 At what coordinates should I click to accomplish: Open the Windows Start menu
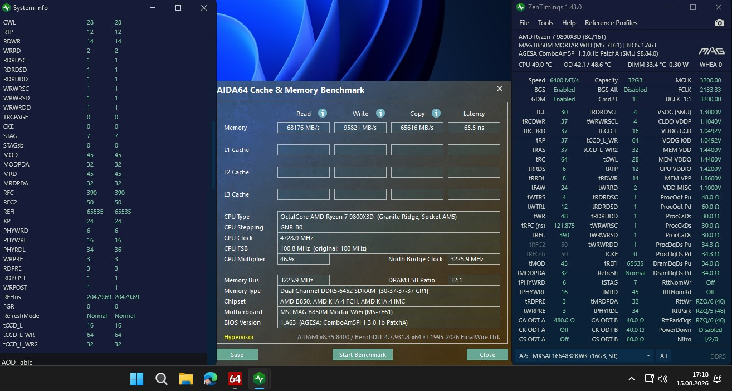pyautogui.click(x=137, y=379)
